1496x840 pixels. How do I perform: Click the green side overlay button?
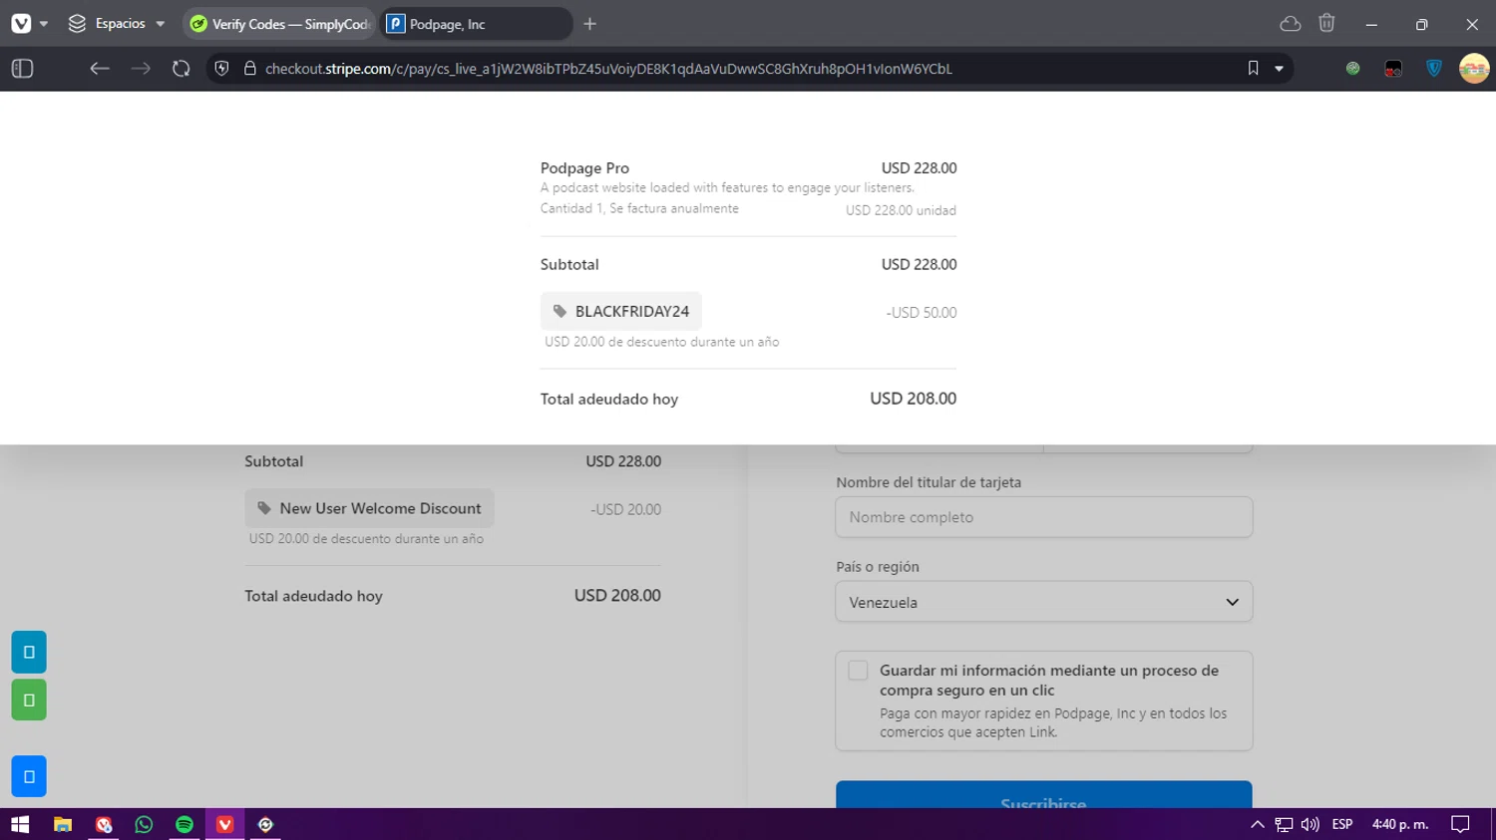pyautogui.click(x=29, y=700)
